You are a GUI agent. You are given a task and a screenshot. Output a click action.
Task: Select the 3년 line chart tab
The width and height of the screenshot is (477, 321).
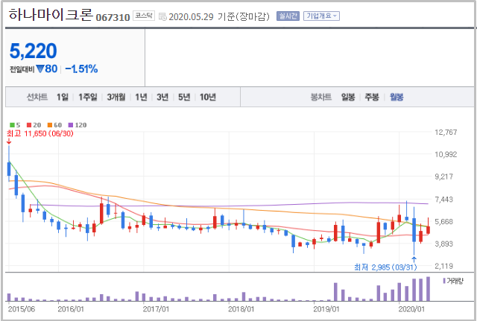pyautogui.click(x=162, y=97)
